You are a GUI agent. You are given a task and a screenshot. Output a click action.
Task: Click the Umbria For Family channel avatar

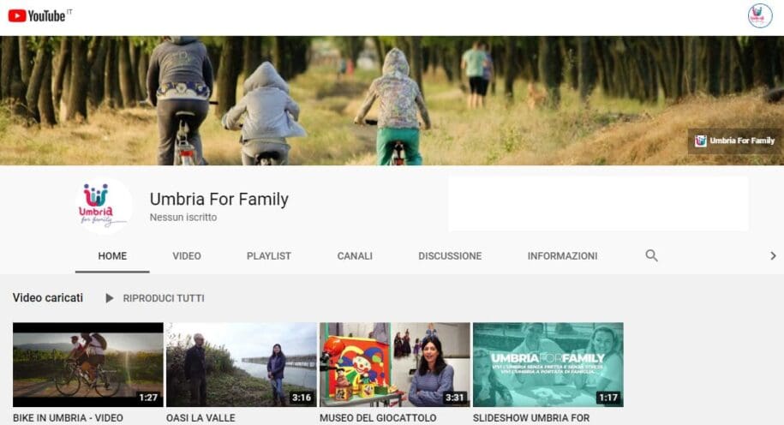(x=104, y=206)
